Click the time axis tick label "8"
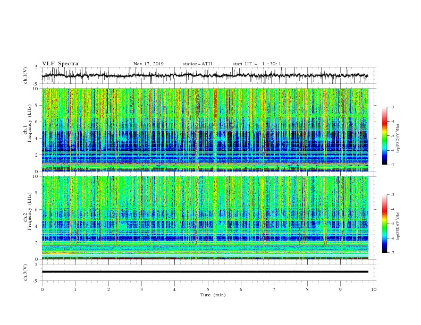 tap(307, 289)
